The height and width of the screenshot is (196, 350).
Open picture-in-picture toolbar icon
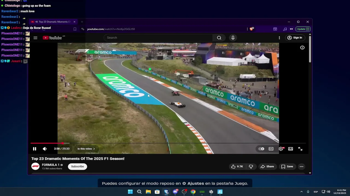275,29
